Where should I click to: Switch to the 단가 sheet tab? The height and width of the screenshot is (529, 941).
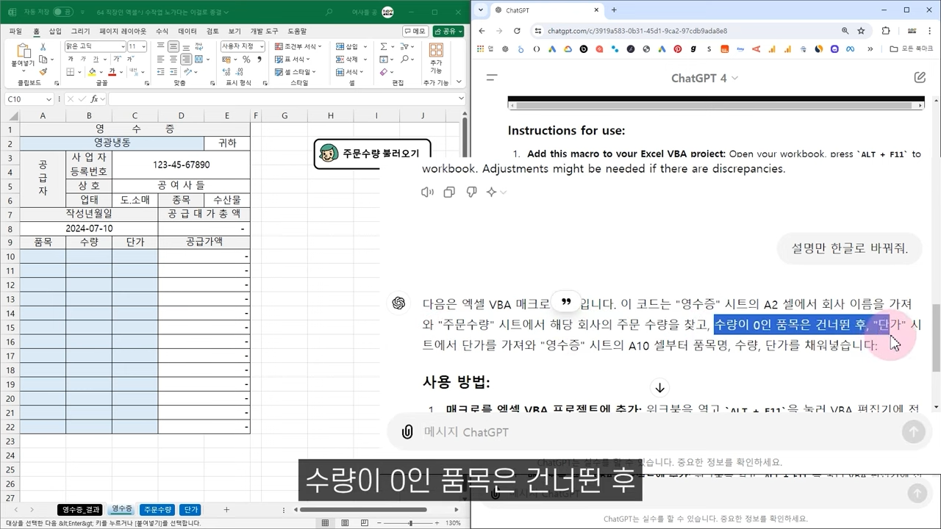tap(190, 509)
